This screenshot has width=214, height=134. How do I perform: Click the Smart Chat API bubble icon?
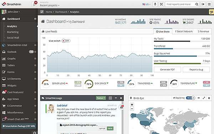(4, 119)
